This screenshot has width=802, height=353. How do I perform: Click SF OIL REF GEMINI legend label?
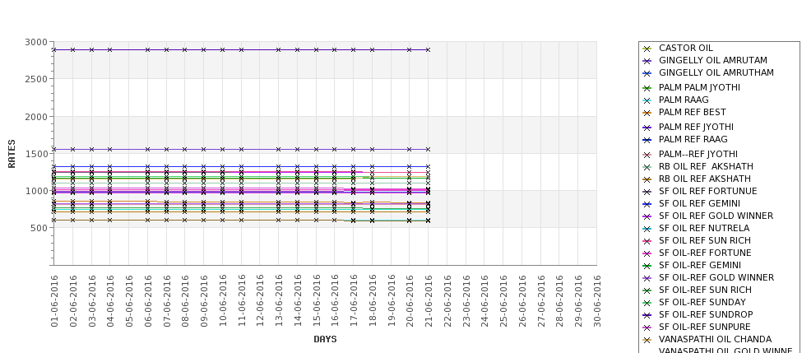[x=699, y=203]
